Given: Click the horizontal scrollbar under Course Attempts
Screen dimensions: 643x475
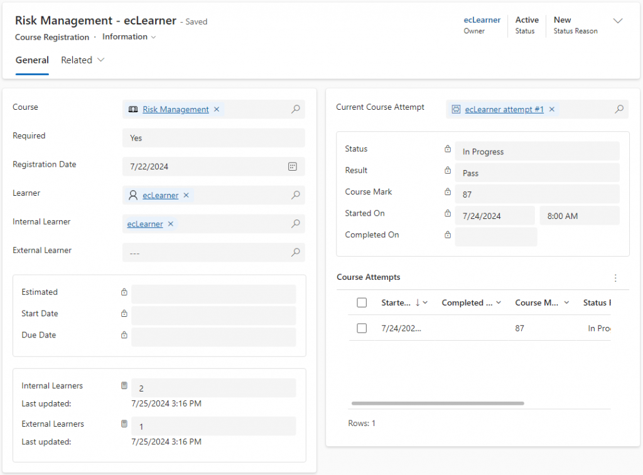Looking at the screenshot, I should 438,403.
